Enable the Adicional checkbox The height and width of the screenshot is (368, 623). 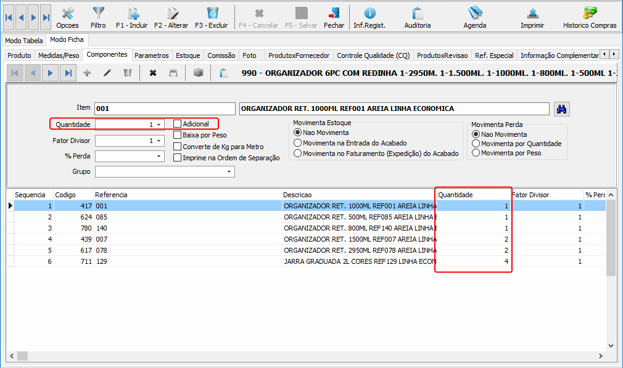click(178, 124)
